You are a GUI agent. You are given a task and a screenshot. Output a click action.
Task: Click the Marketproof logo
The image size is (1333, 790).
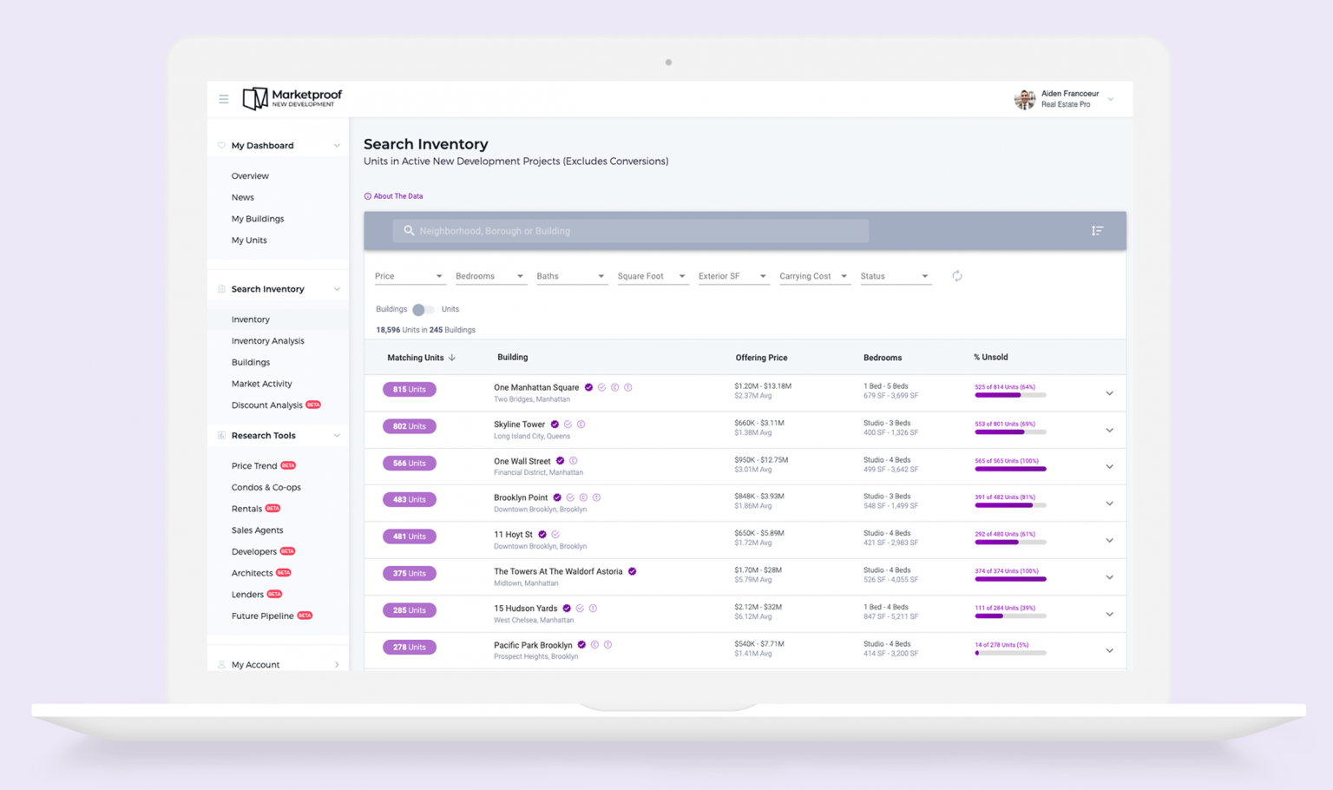(292, 98)
